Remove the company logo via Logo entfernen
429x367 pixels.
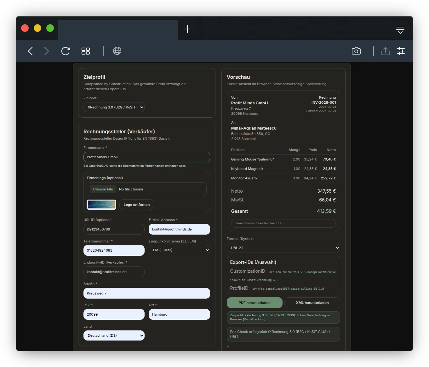[136, 204]
